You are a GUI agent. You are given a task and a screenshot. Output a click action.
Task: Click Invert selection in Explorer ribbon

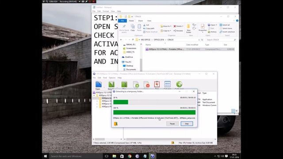pos(227,32)
